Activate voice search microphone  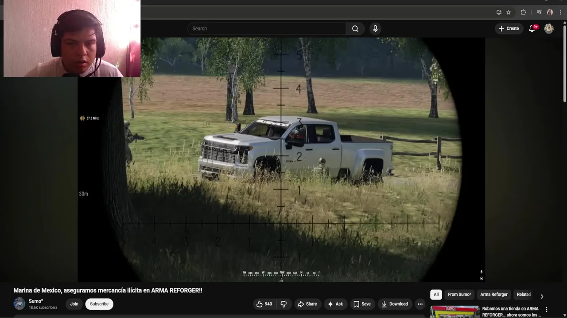point(375,29)
